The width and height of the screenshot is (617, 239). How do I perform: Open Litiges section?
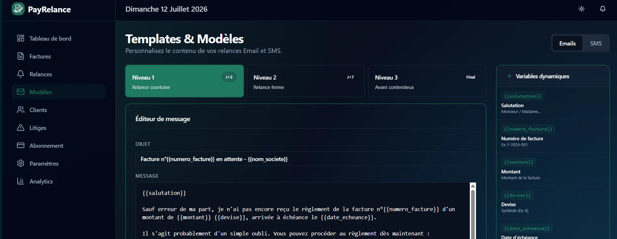pos(58,128)
